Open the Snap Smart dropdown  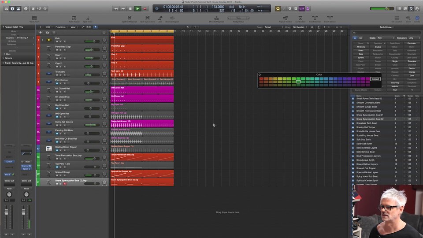click(274, 27)
